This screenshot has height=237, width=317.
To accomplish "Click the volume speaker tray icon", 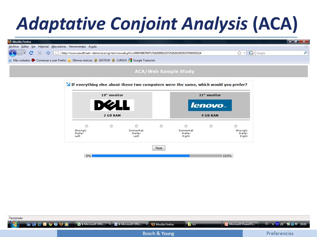I will (297, 224).
